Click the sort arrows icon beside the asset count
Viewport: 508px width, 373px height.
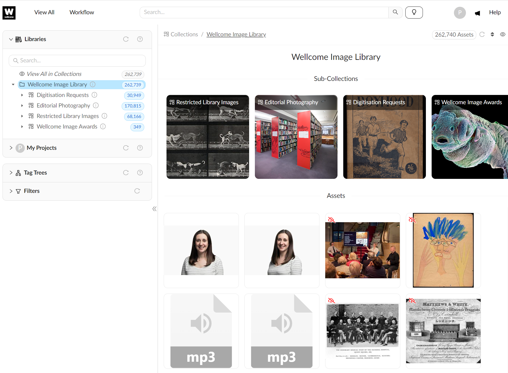pyautogui.click(x=492, y=34)
